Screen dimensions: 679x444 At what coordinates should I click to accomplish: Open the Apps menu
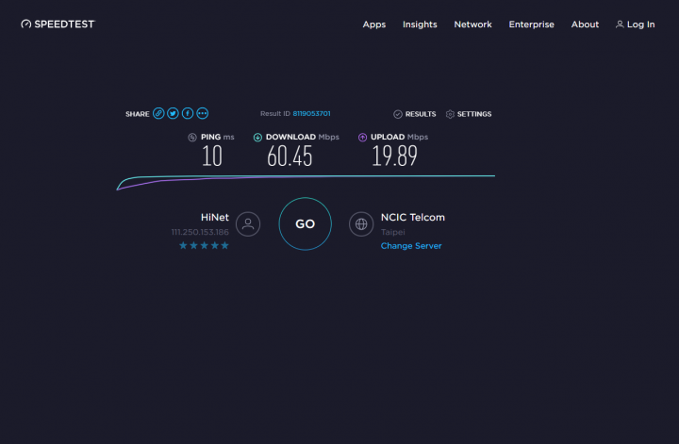click(374, 25)
